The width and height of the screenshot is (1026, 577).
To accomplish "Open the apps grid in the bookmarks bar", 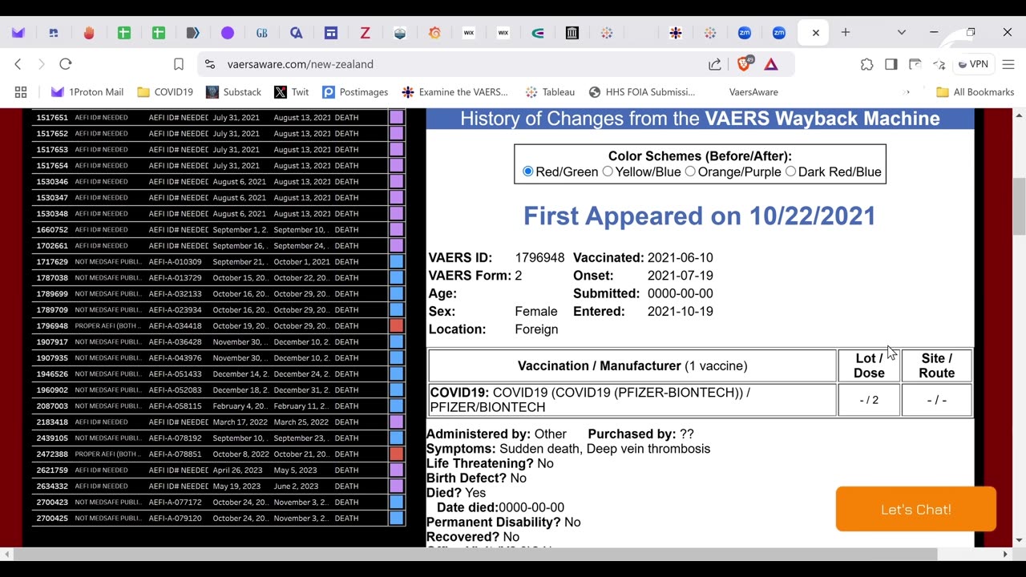I will click(x=21, y=92).
